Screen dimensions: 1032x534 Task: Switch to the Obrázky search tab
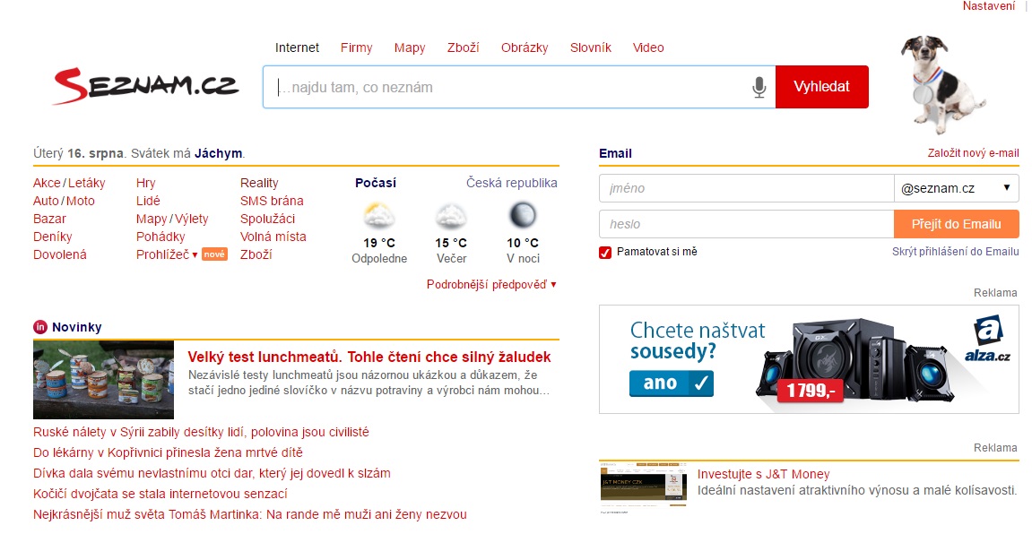point(525,47)
